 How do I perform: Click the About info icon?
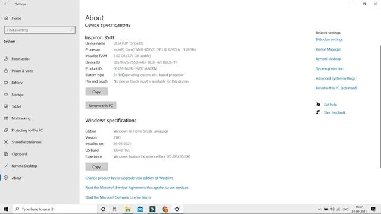click(6, 178)
